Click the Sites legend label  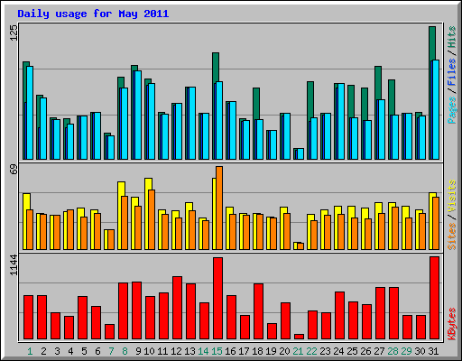451,236
